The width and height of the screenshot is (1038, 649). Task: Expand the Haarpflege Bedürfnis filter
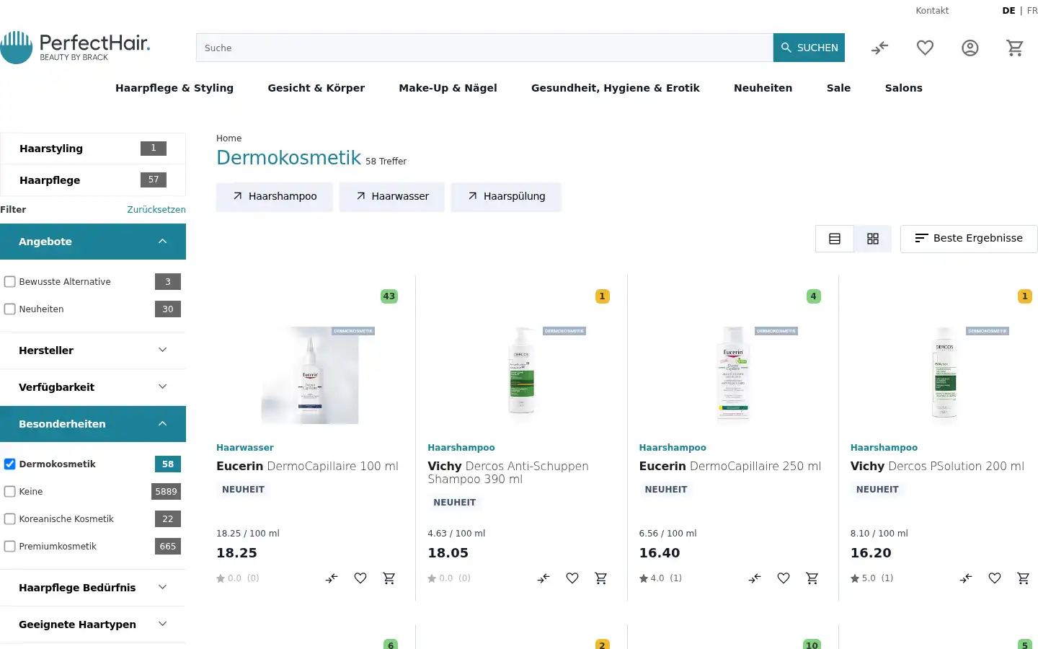[x=93, y=588]
